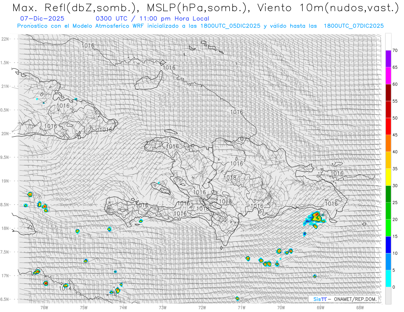Image resolution: width=404 pixels, height=312 pixels.
Task: Click the colorbar scale value "70"
Action: click(x=395, y=50)
